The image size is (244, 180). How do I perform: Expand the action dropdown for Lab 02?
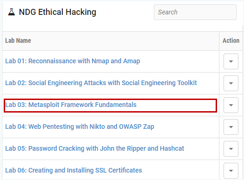click(231, 83)
